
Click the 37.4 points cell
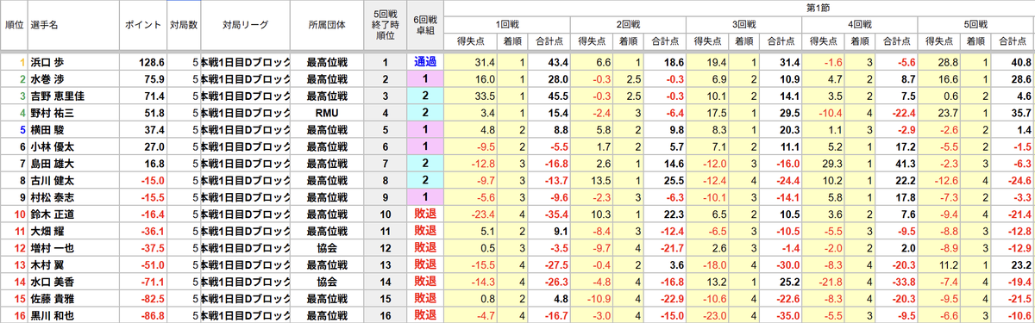pos(142,129)
